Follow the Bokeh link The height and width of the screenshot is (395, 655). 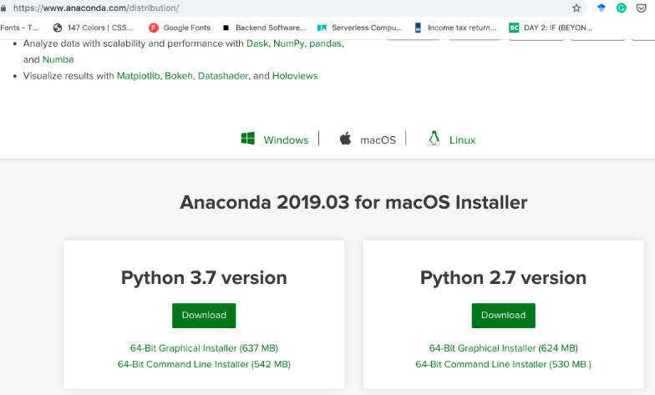point(179,76)
